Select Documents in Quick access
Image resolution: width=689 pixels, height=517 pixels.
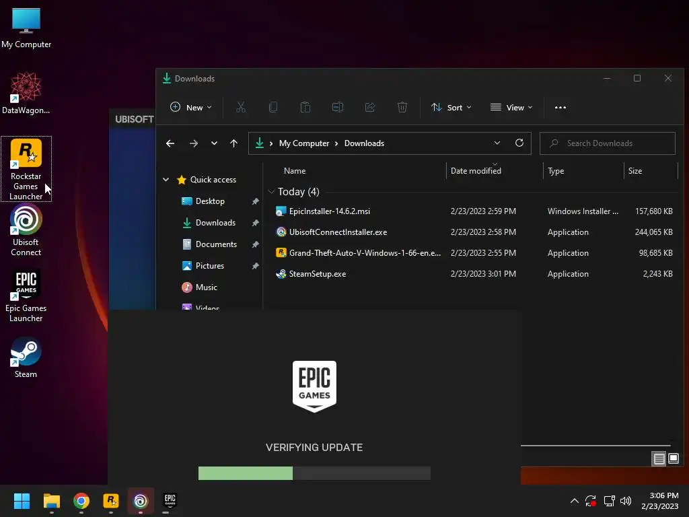(216, 244)
